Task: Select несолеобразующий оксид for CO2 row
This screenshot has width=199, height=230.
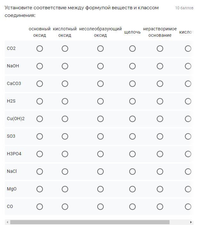Action: (100, 49)
